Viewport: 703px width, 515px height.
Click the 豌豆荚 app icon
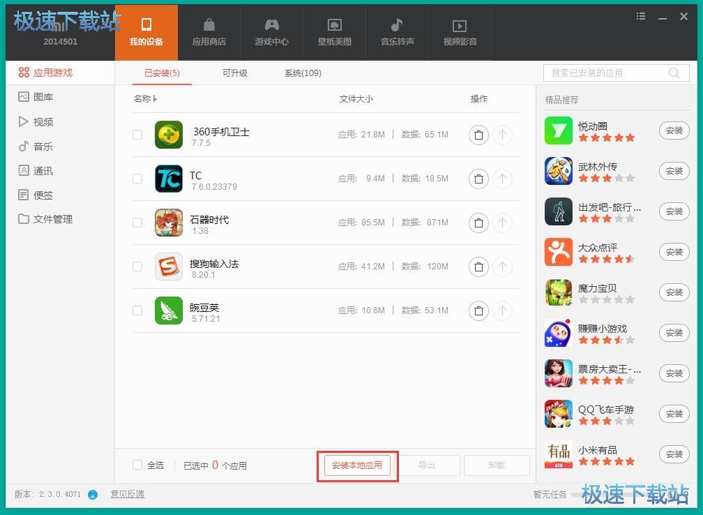(169, 311)
